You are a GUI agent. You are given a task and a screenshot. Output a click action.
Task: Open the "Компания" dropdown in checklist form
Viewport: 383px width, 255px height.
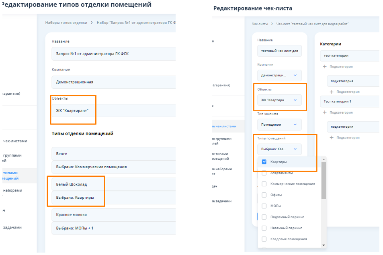[x=279, y=75]
